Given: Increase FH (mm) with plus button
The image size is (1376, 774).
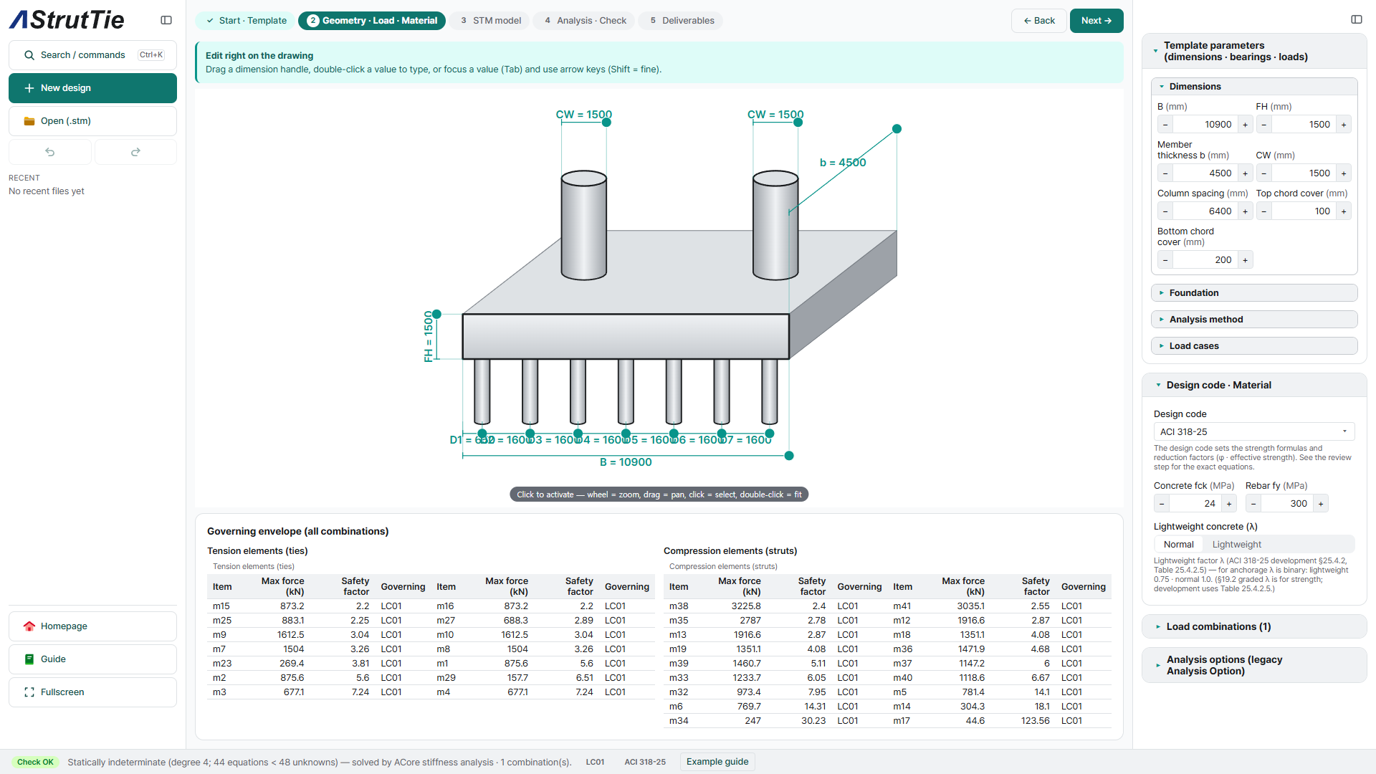Looking at the screenshot, I should click(x=1344, y=125).
